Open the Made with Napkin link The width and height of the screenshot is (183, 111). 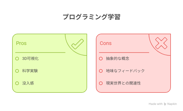point(163,104)
